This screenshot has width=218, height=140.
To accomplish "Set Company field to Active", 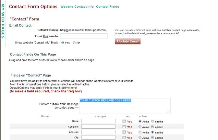I will (x=140, y=127).
